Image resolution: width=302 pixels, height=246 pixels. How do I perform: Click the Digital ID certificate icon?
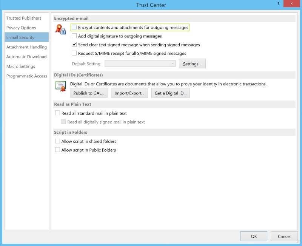pyautogui.click(x=61, y=87)
